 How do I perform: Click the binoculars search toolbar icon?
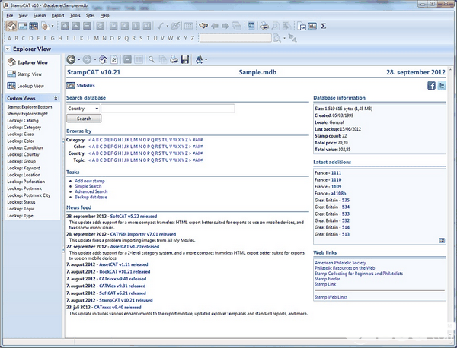click(x=203, y=26)
